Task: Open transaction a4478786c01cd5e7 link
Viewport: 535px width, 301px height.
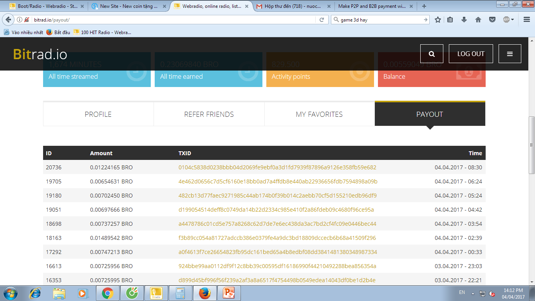Action: tap(277, 224)
